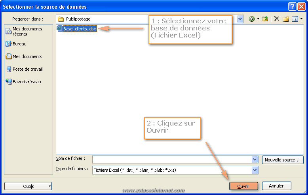The image size is (308, 195).
Task: Create a new folder
Action: 286,19
